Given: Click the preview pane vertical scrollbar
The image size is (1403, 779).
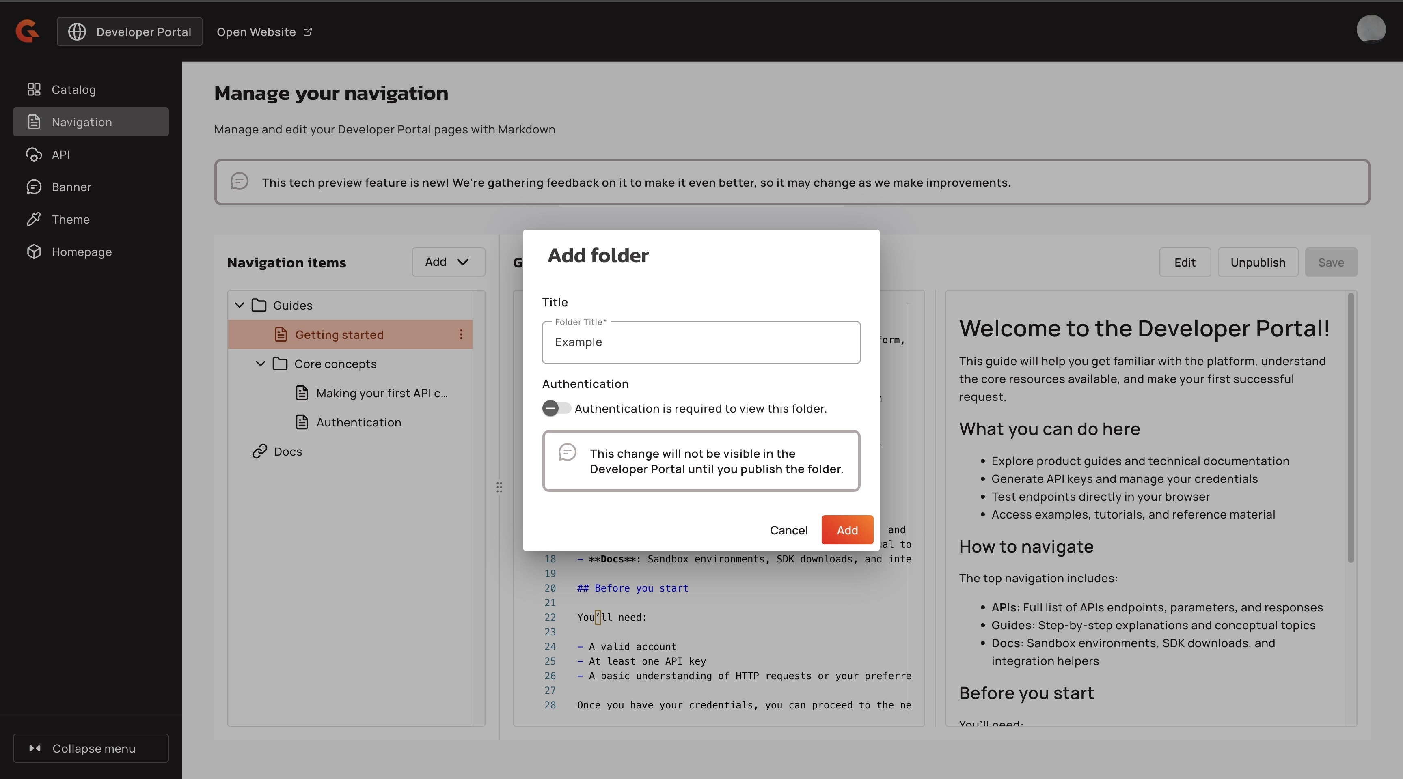Looking at the screenshot, I should [1350, 427].
